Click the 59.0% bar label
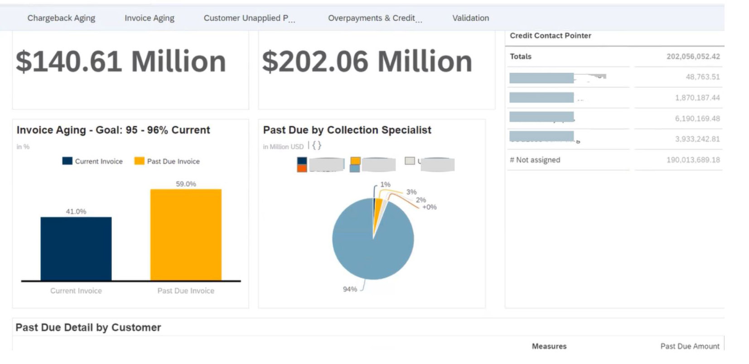Image resolution: width=749 pixels, height=364 pixels. [x=186, y=184]
